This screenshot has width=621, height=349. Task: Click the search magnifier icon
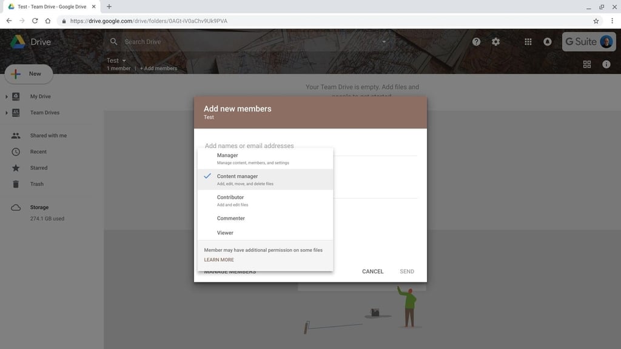coord(113,42)
